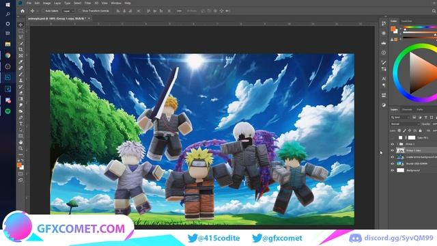Viewport: 437px width, 246px height.
Task: Hide the Render layer below the anime background
Action: pos(393,163)
